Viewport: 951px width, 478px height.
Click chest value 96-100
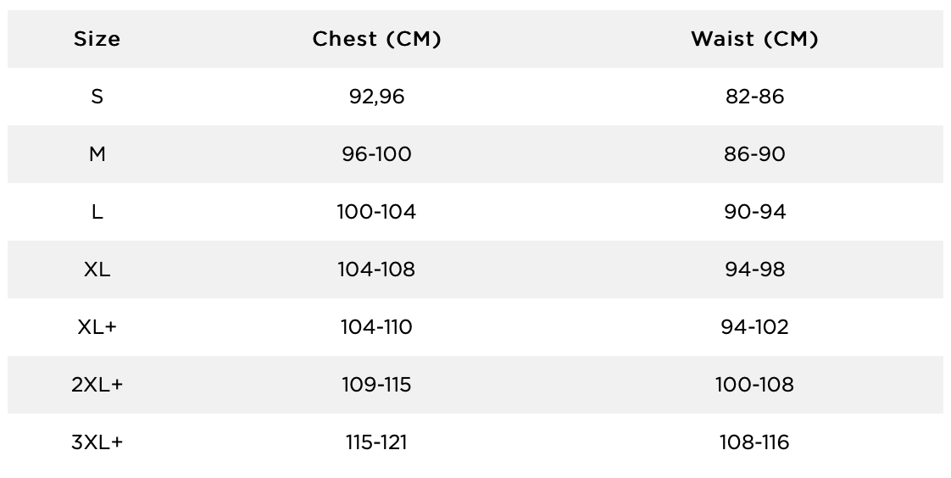[376, 154]
